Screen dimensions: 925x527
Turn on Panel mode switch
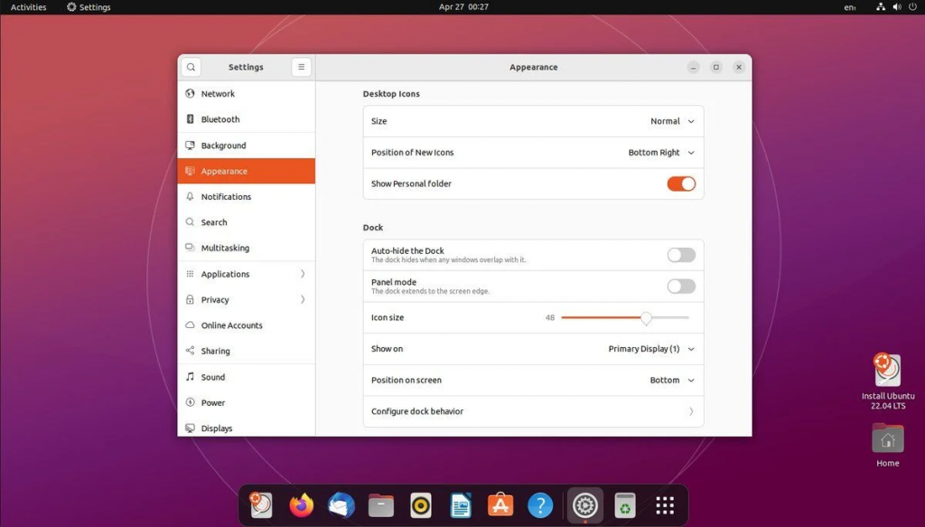[681, 287]
